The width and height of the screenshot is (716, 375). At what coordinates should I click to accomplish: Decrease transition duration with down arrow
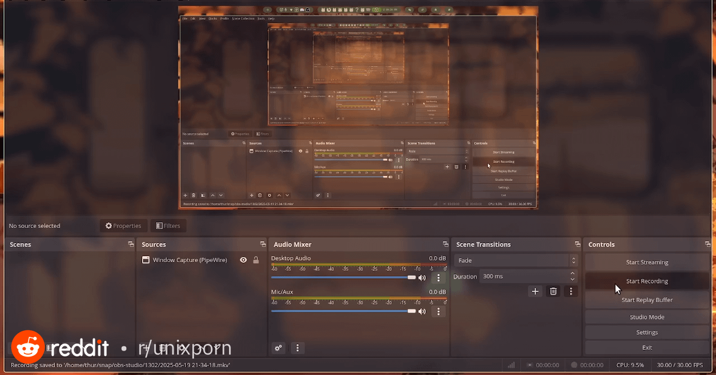(x=573, y=279)
